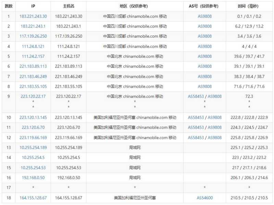Open AS9808 link in hop 4 row
This screenshot has width=274, height=205.
coord(204,47)
